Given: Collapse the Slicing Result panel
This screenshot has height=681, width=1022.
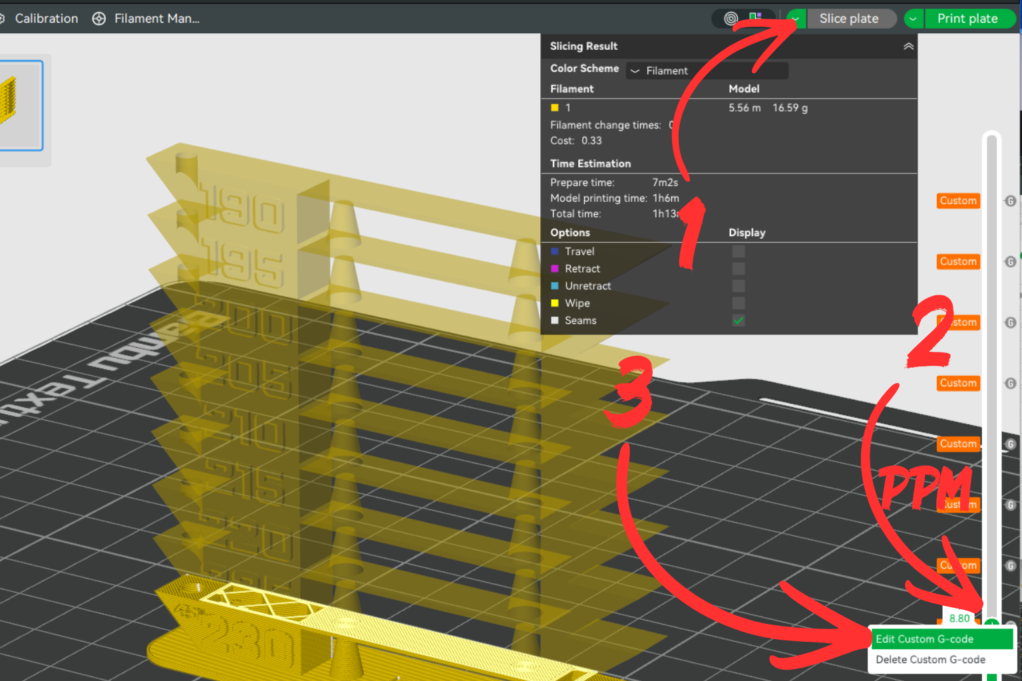Looking at the screenshot, I should pyautogui.click(x=908, y=46).
